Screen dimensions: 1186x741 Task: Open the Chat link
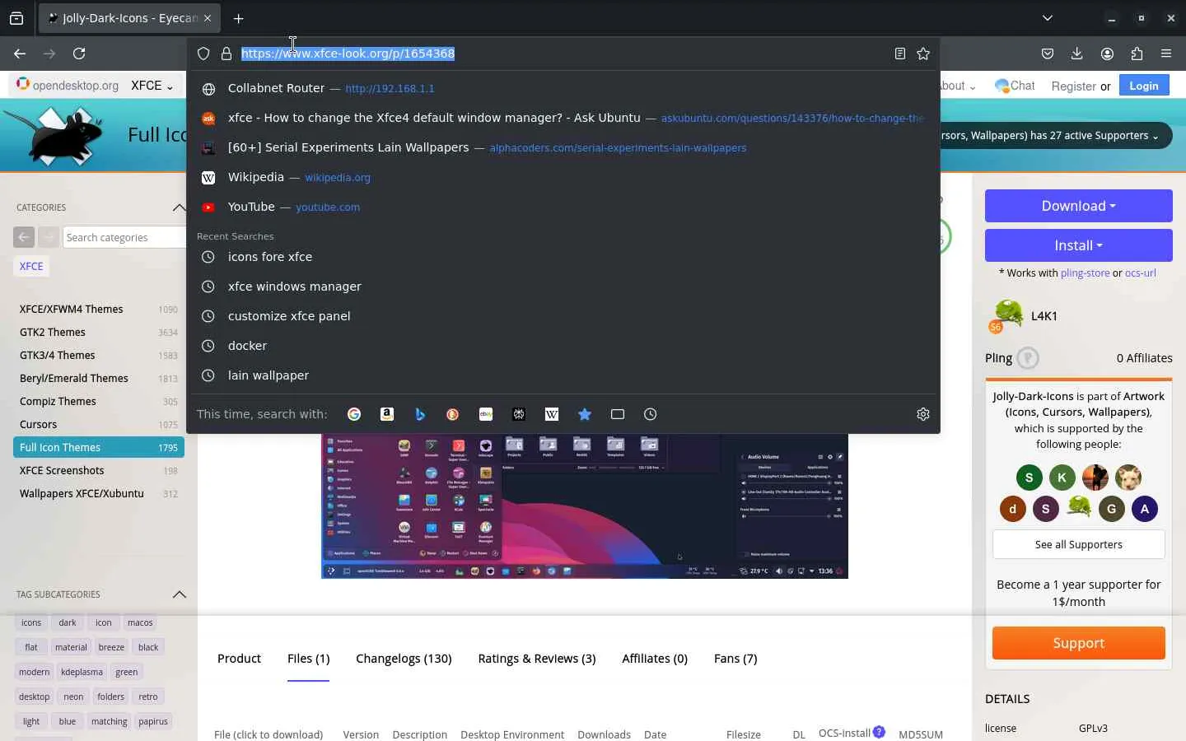pos(1016,86)
